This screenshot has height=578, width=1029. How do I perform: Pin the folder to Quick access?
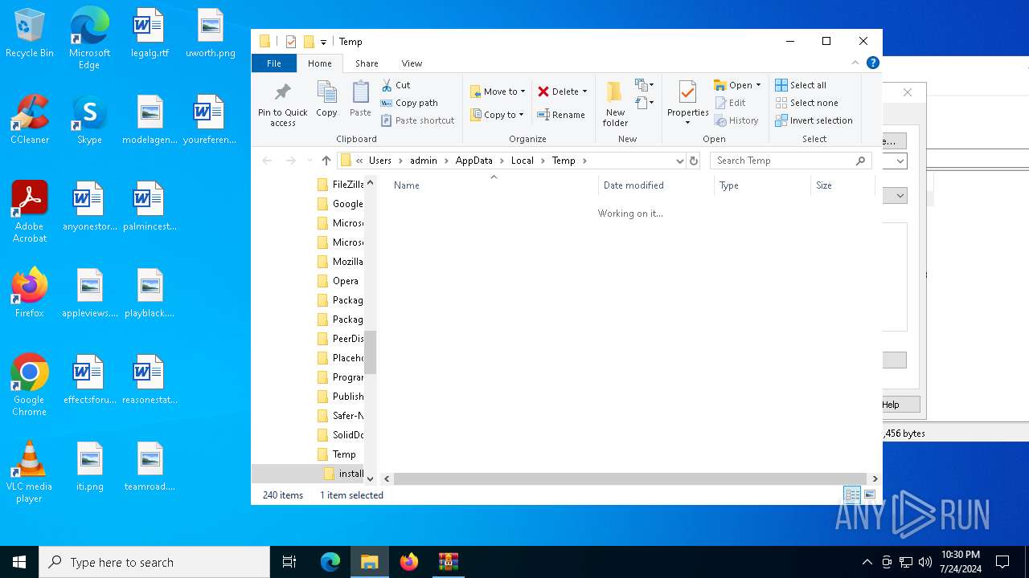(283, 104)
